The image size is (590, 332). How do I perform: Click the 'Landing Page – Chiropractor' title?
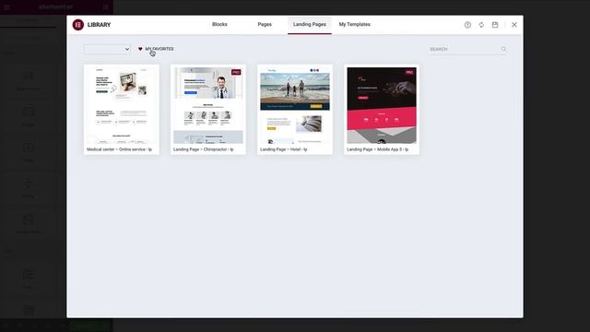point(203,149)
